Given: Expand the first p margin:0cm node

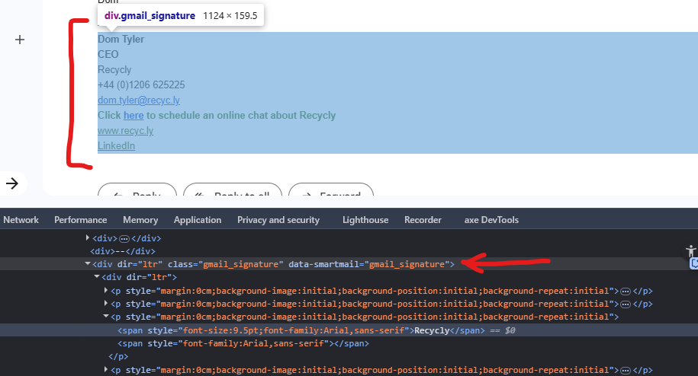Looking at the screenshot, I should [105, 291].
